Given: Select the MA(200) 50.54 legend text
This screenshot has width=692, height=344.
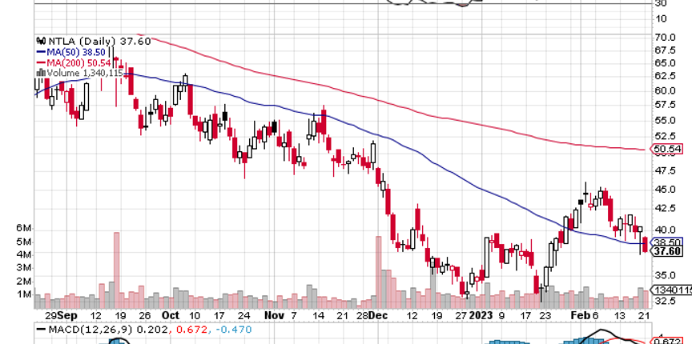Looking at the screenshot, I should coord(77,62).
